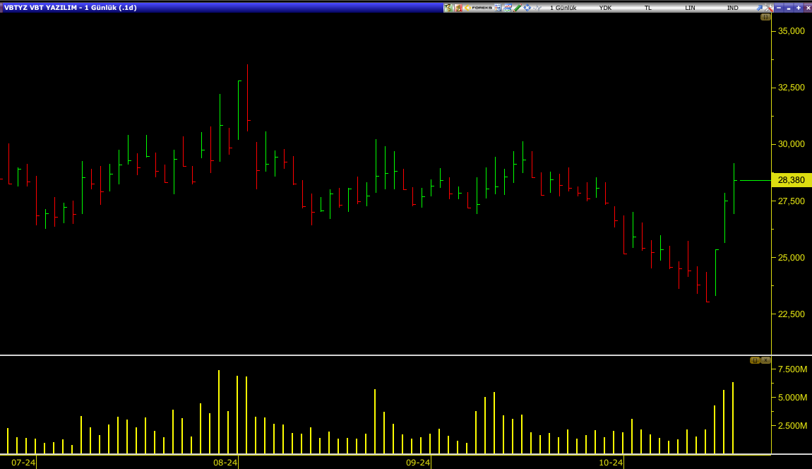
Task: Toggle the LIN linear scale option
Action: coord(690,8)
